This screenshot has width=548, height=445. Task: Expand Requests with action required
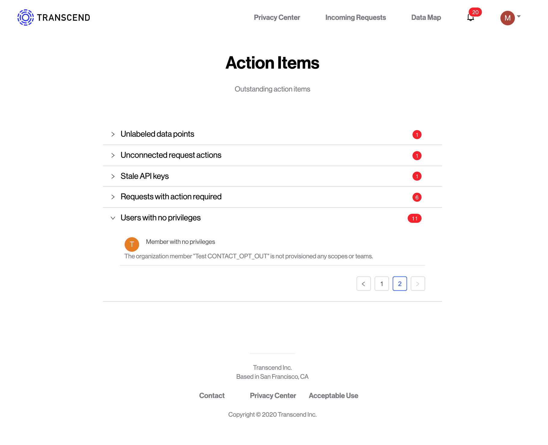113,197
